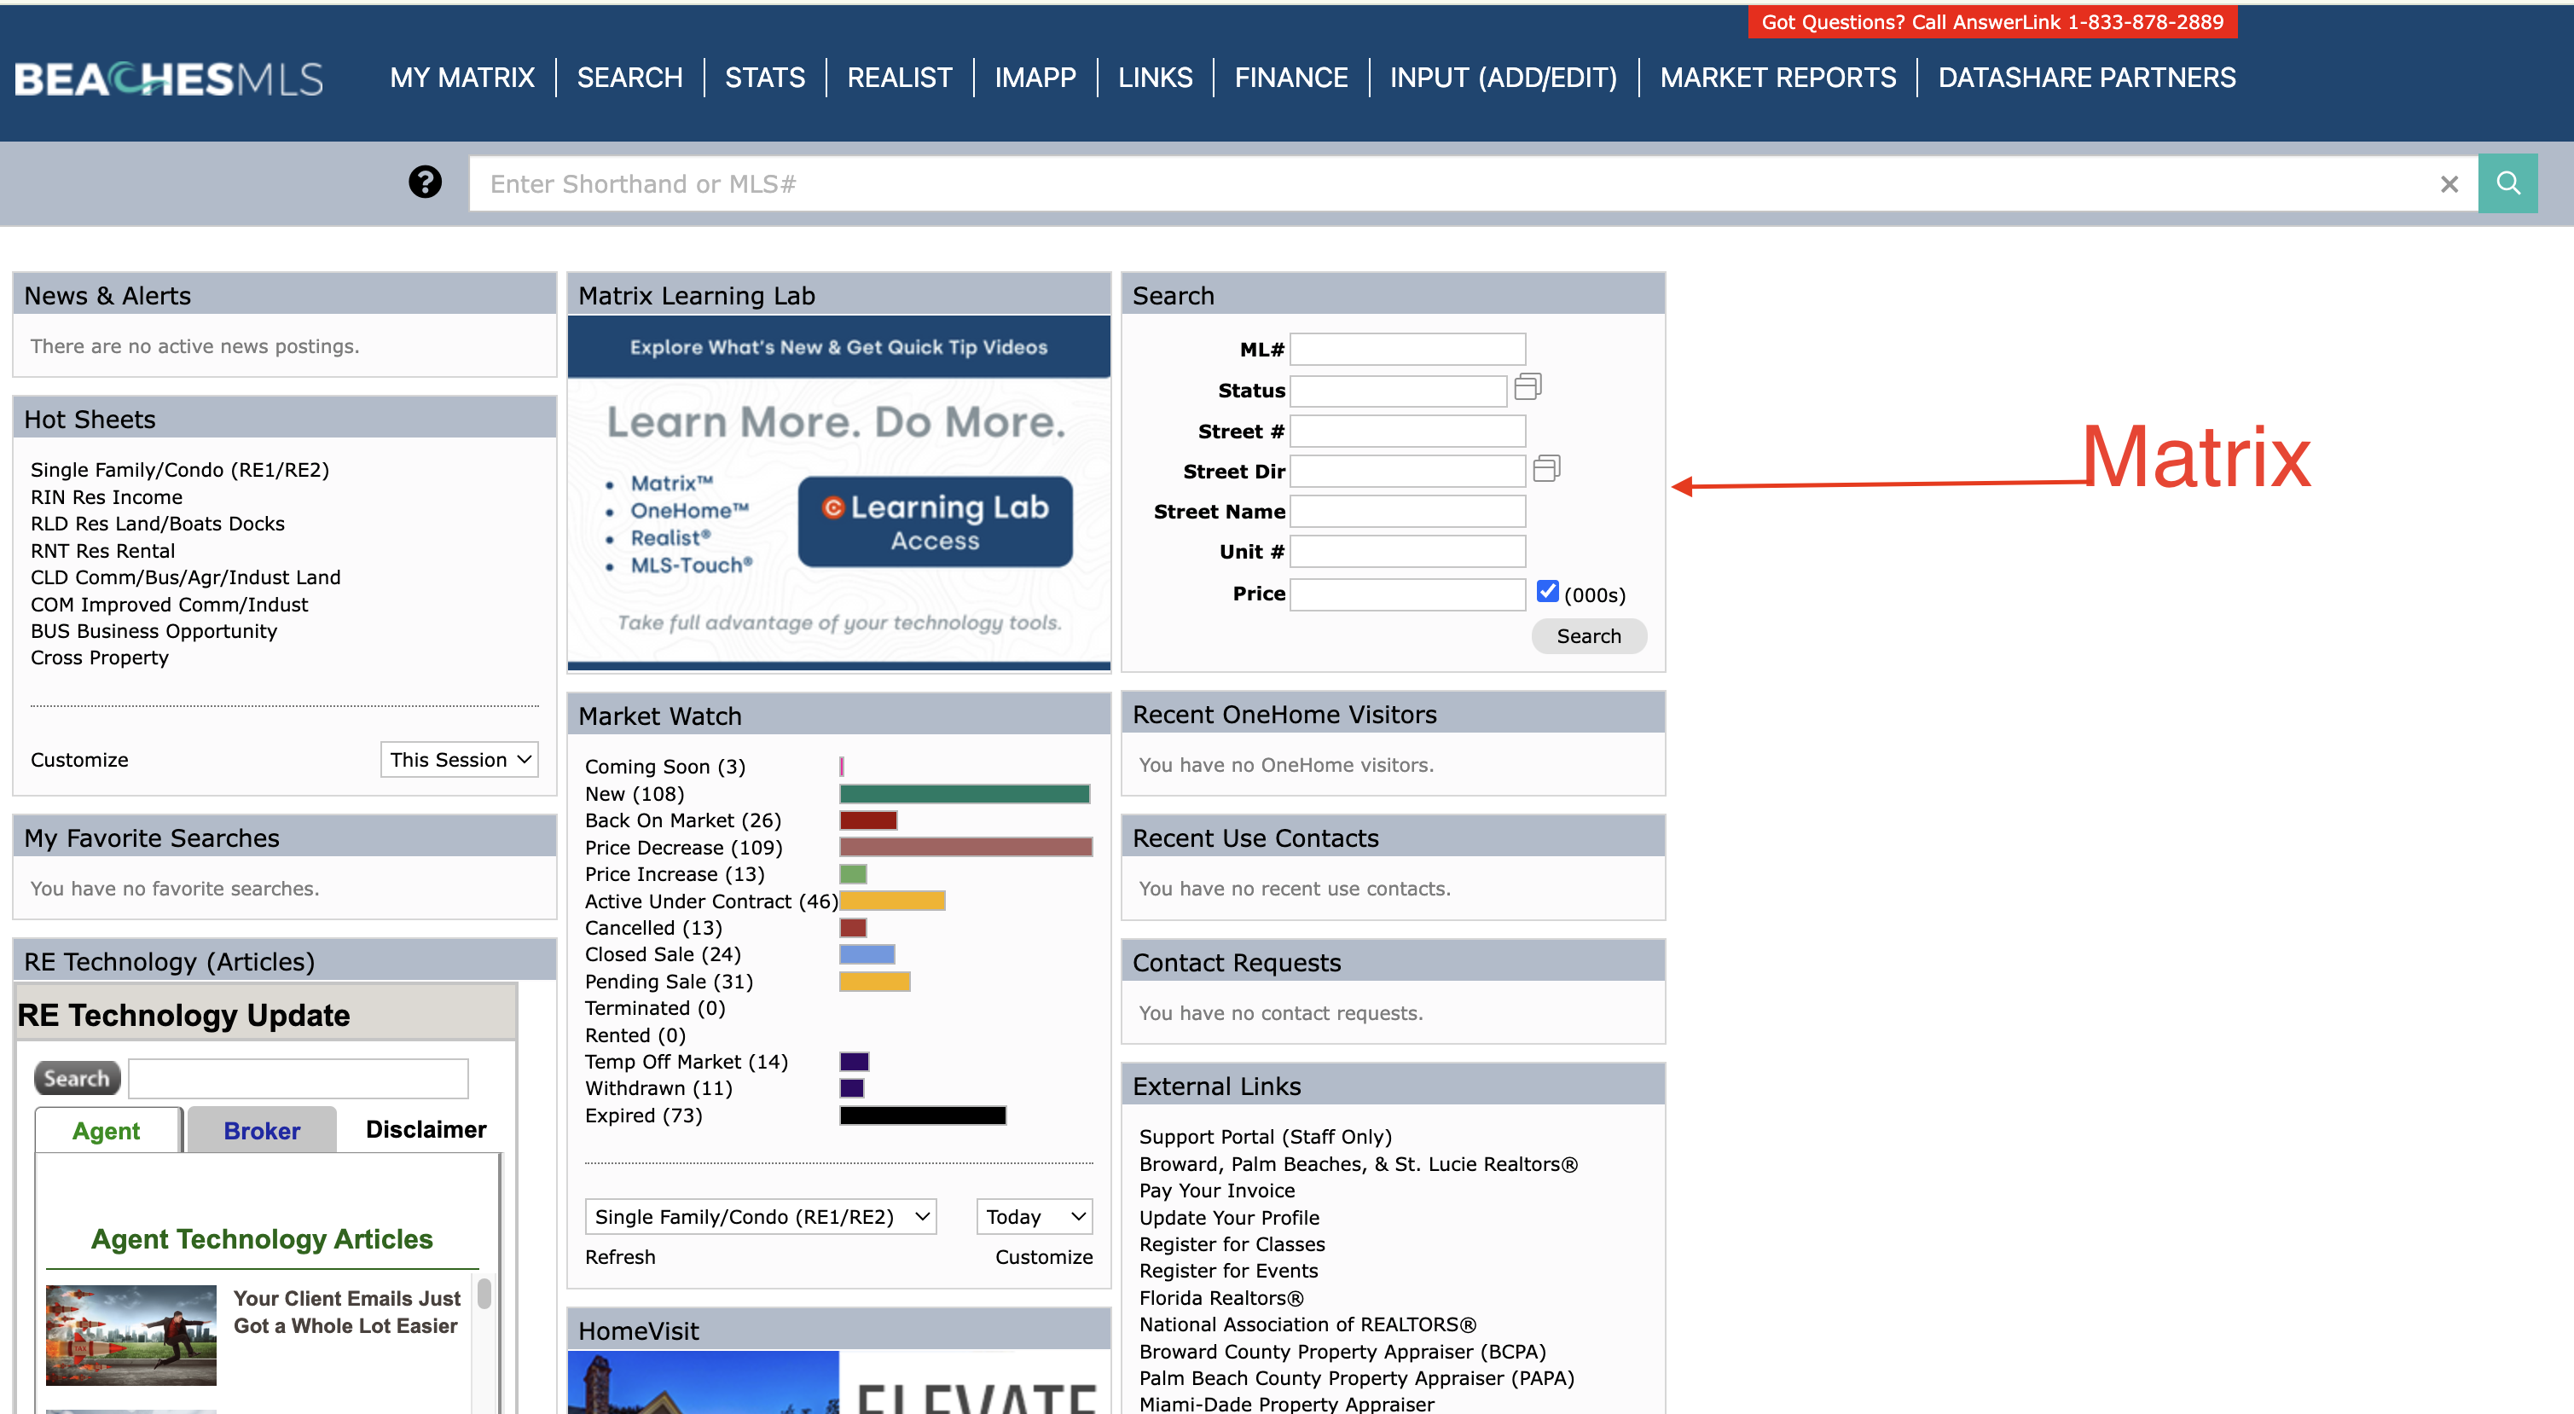This screenshot has height=1414, width=2574.
Task: Open the Disclaimer tab
Action: point(426,1129)
